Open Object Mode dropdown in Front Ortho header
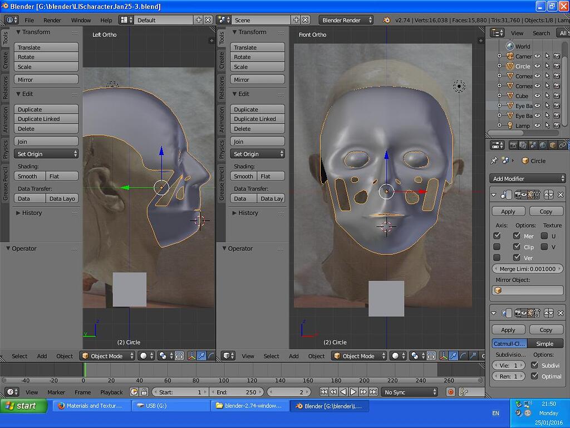570x428 pixels. pyautogui.click(x=359, y=356)
